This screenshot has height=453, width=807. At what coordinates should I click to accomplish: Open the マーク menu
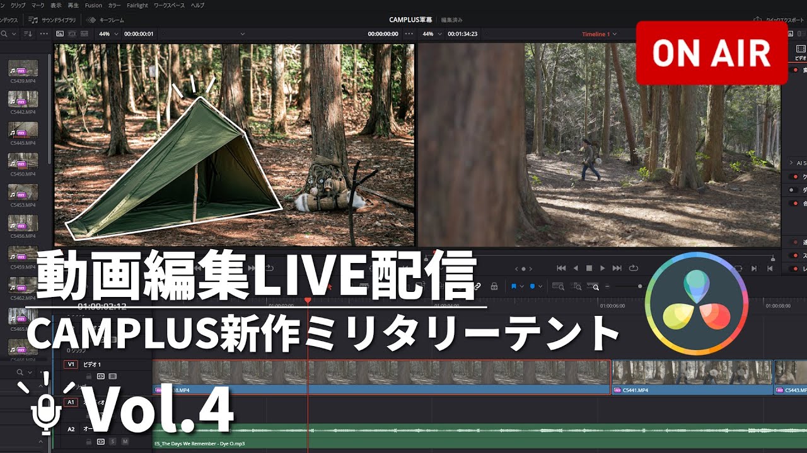(38, 5)
